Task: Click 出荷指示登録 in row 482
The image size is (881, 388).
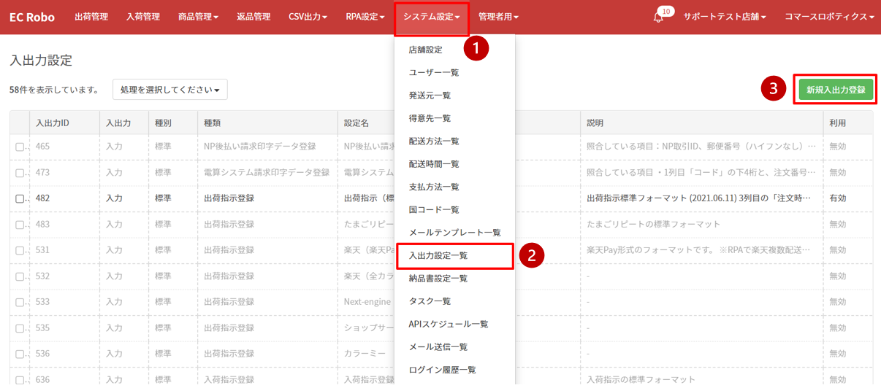Action: click(229, 198)
